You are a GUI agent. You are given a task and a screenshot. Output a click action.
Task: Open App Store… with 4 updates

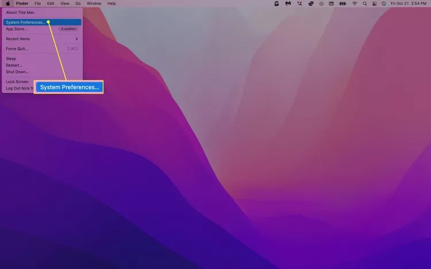click(x=42, y=29)
